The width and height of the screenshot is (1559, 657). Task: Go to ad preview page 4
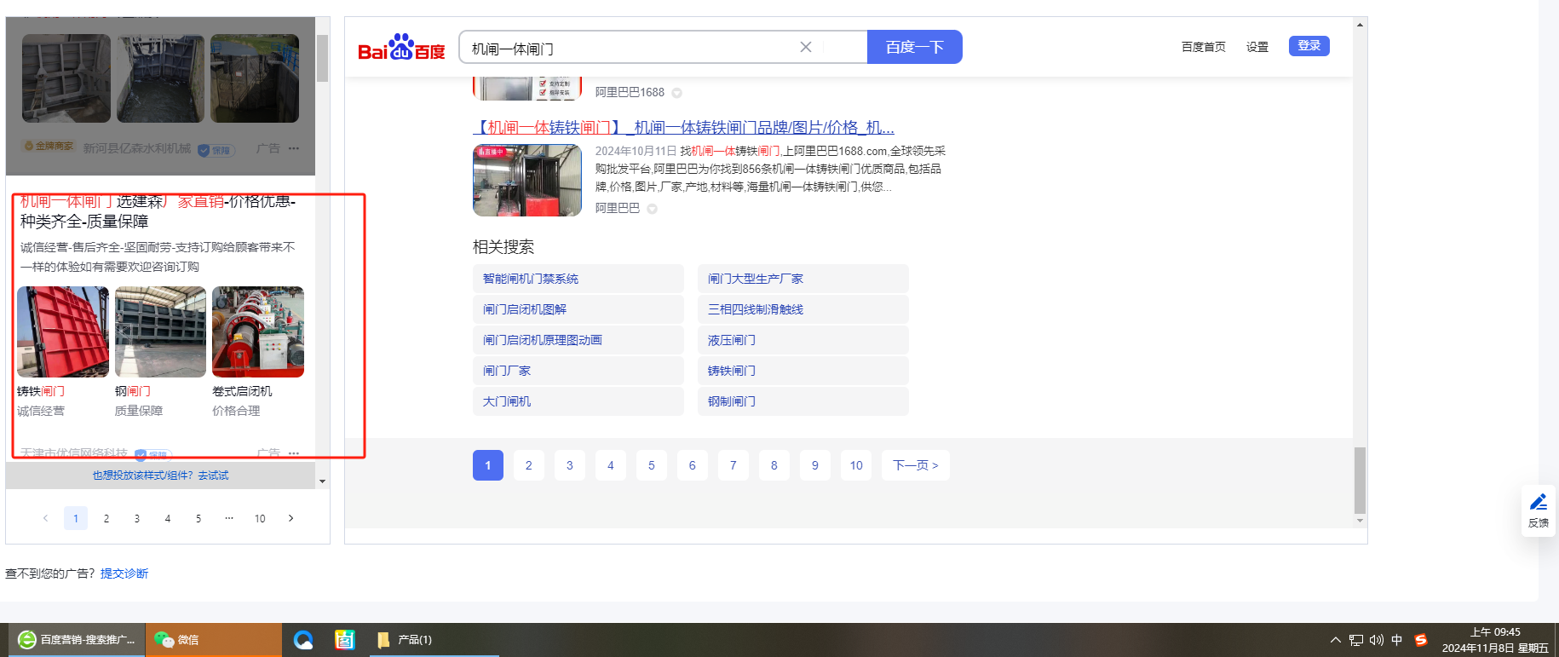pos(168,518)
